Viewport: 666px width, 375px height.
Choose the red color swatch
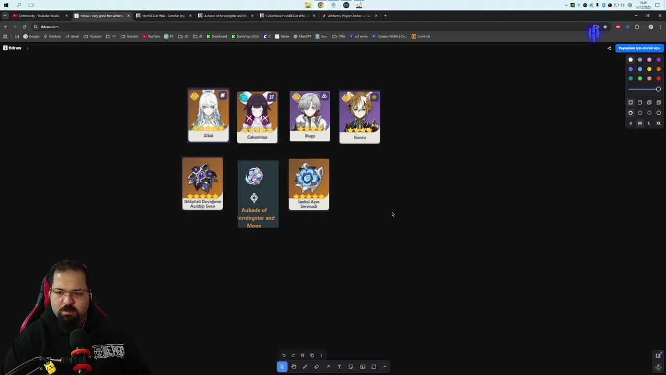click(x=659, y=79)
